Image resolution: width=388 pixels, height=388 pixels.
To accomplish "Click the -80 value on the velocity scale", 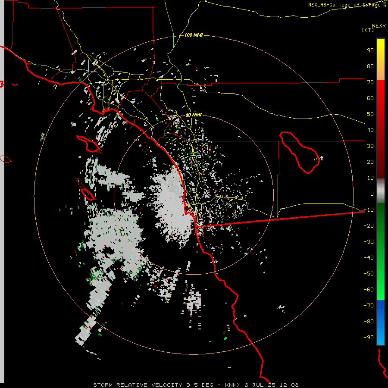I will point(369,322).
